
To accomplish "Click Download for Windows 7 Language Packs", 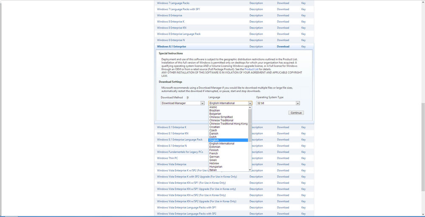I will tap(283, 3).
